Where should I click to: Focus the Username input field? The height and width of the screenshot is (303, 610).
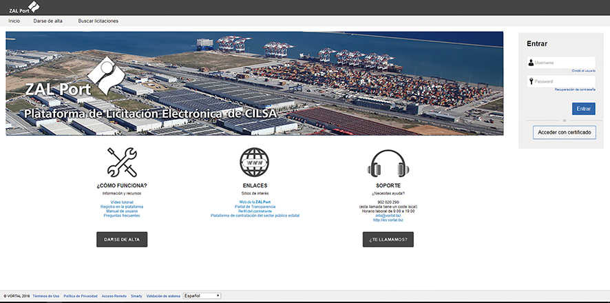(561, 63)
